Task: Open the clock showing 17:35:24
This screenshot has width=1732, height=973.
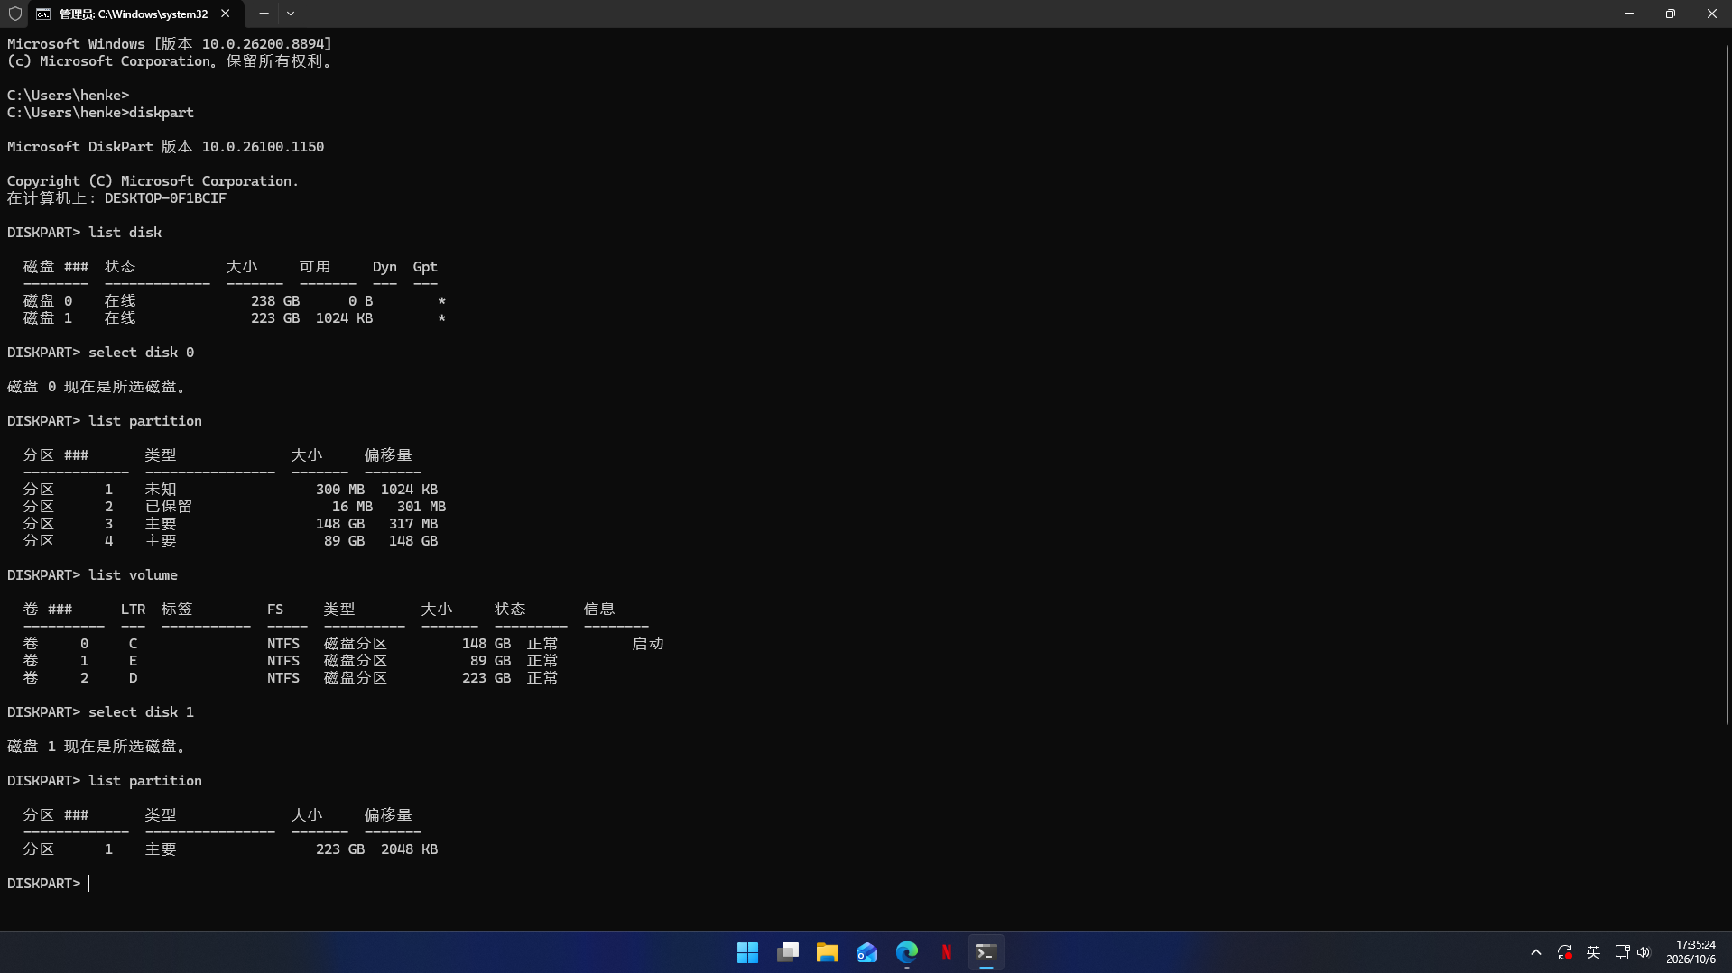Action: (1690, 952)
